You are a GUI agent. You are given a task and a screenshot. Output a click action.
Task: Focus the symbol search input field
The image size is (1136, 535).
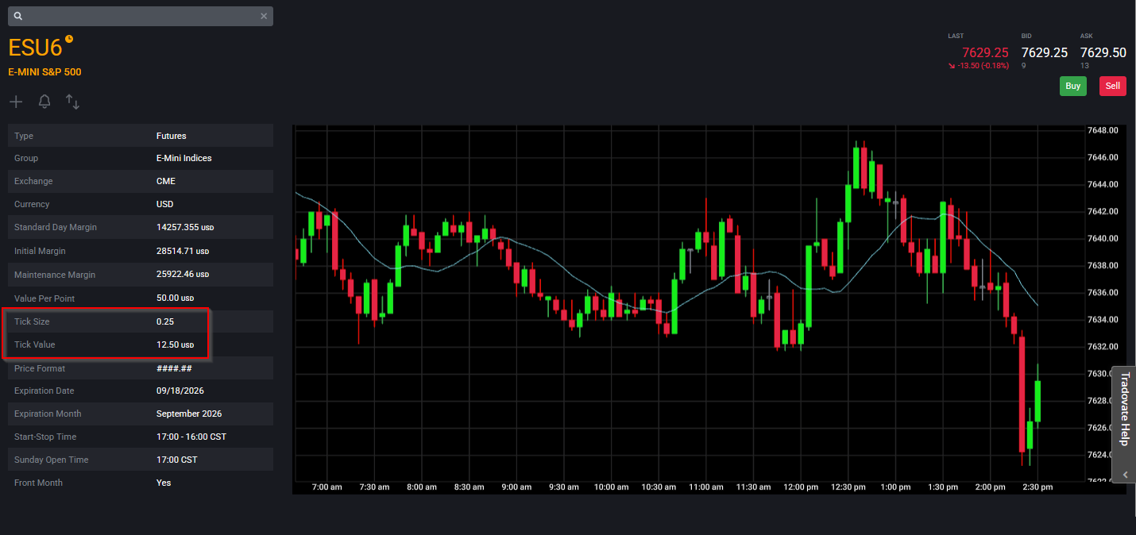click(141, 16)
